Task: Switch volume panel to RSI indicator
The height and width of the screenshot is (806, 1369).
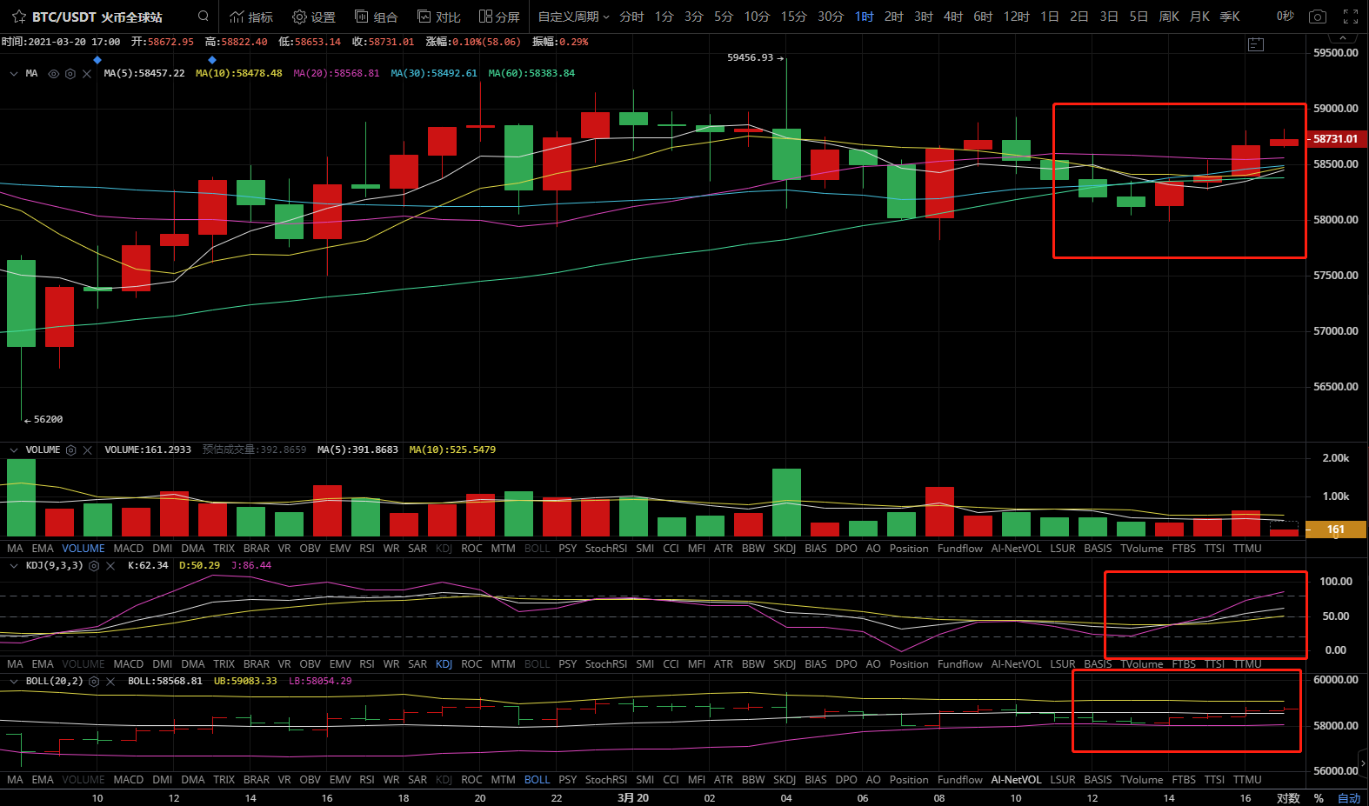Action: click(x=367, y=549)
